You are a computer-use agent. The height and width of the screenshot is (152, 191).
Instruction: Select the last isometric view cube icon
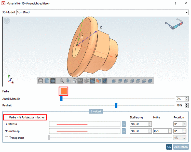point(150,81)
